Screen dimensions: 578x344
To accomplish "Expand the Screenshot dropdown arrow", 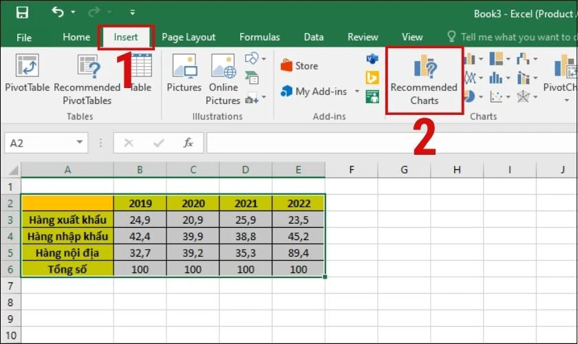I will click(264, 97).
